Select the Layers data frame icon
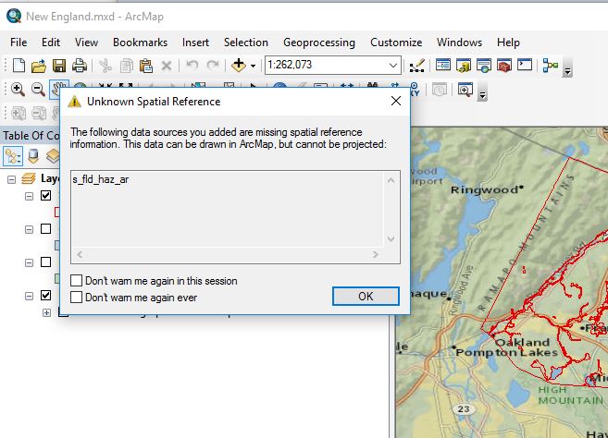 [x=29, y=178]
